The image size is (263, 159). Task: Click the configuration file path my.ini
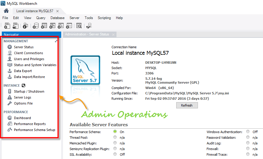click(187, 93)
